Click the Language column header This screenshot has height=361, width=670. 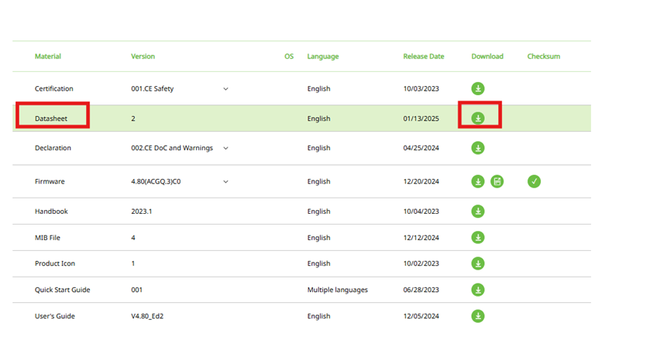pyautogui.click(x=323, y=57)
